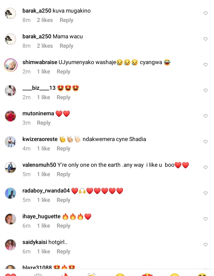Image resolution: width=214 pixels, height=276 pixels.
Task: Open kwizeraoreste's profile via username
Action: pyautogui.click(x=40, y=139)
